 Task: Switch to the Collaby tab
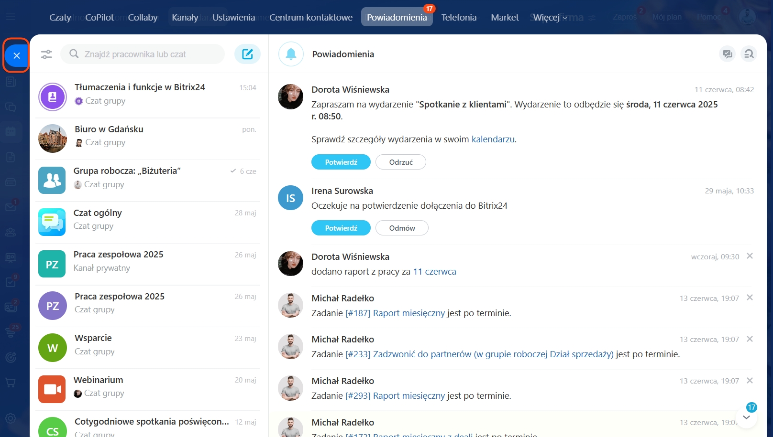(x=143, y=18)
